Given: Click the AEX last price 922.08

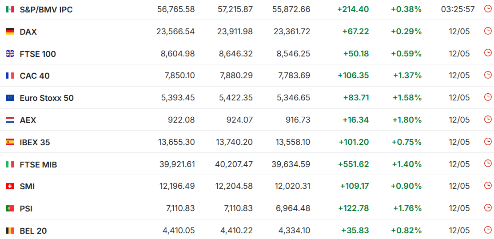Looking at the screenshot, I should [x=181, y=120].
